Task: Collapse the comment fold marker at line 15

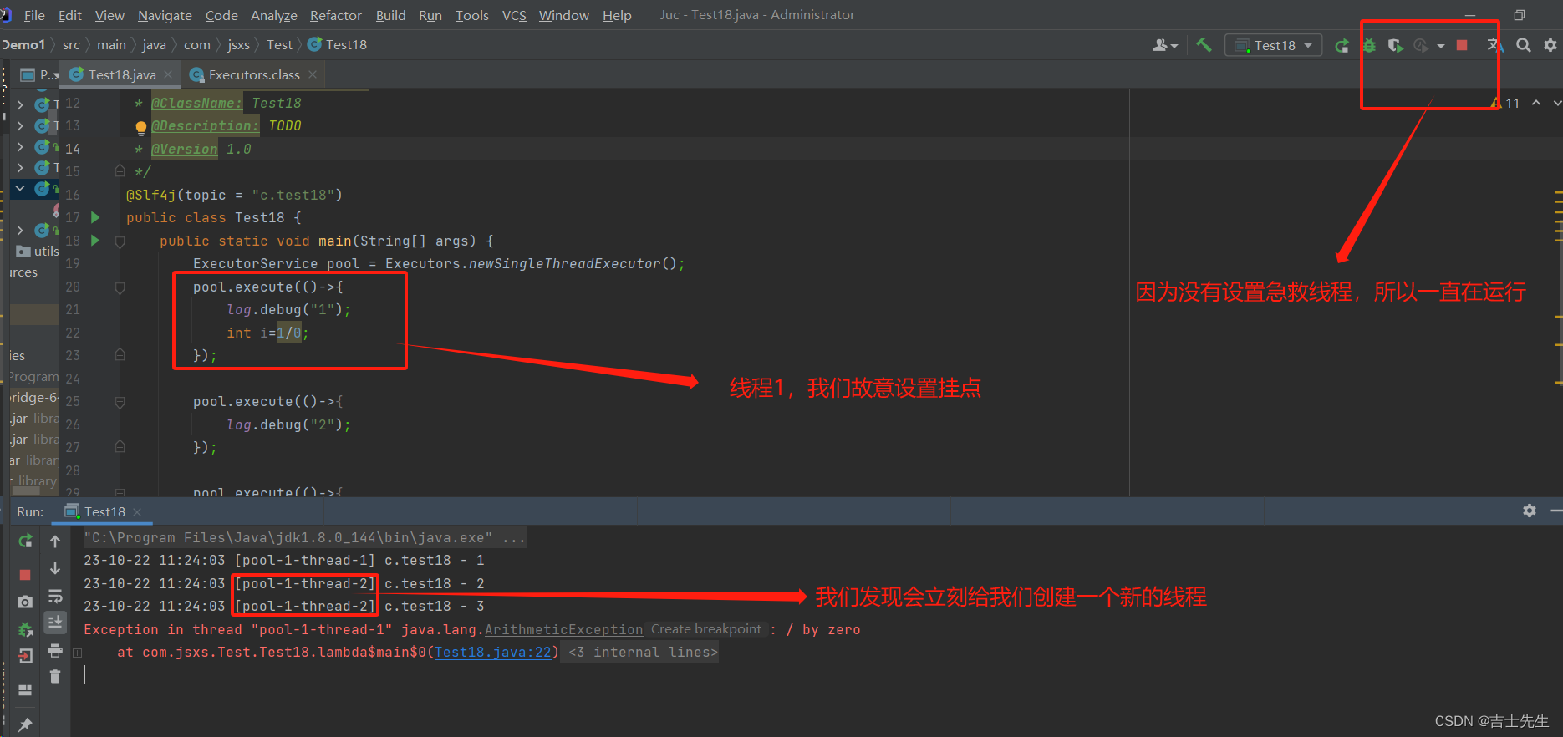Action: pyautogui.click(x=120, y=171)
